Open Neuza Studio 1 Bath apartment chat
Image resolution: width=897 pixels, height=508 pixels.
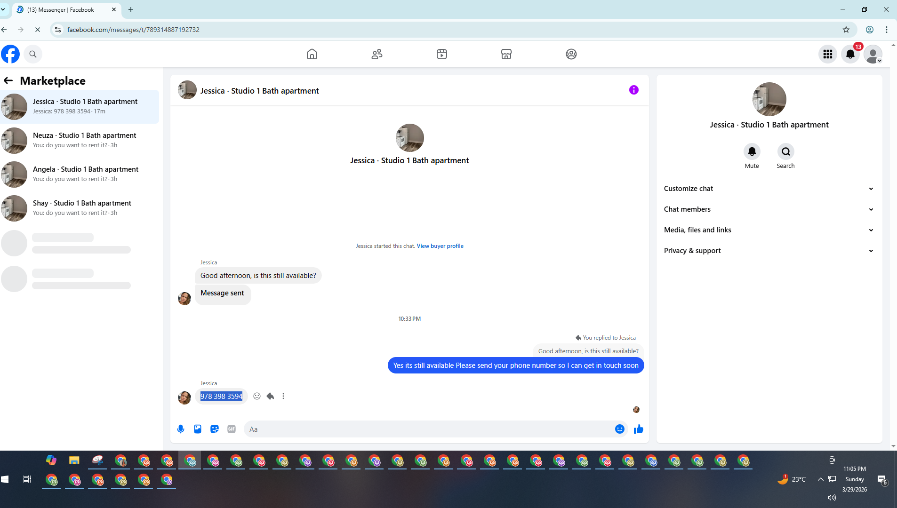click(x=80, y=141)
